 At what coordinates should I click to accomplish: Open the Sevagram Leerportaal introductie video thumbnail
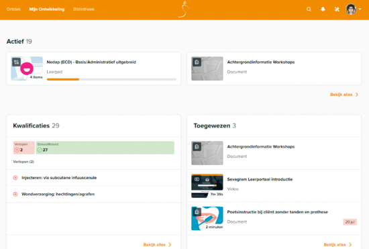point(207,186)
